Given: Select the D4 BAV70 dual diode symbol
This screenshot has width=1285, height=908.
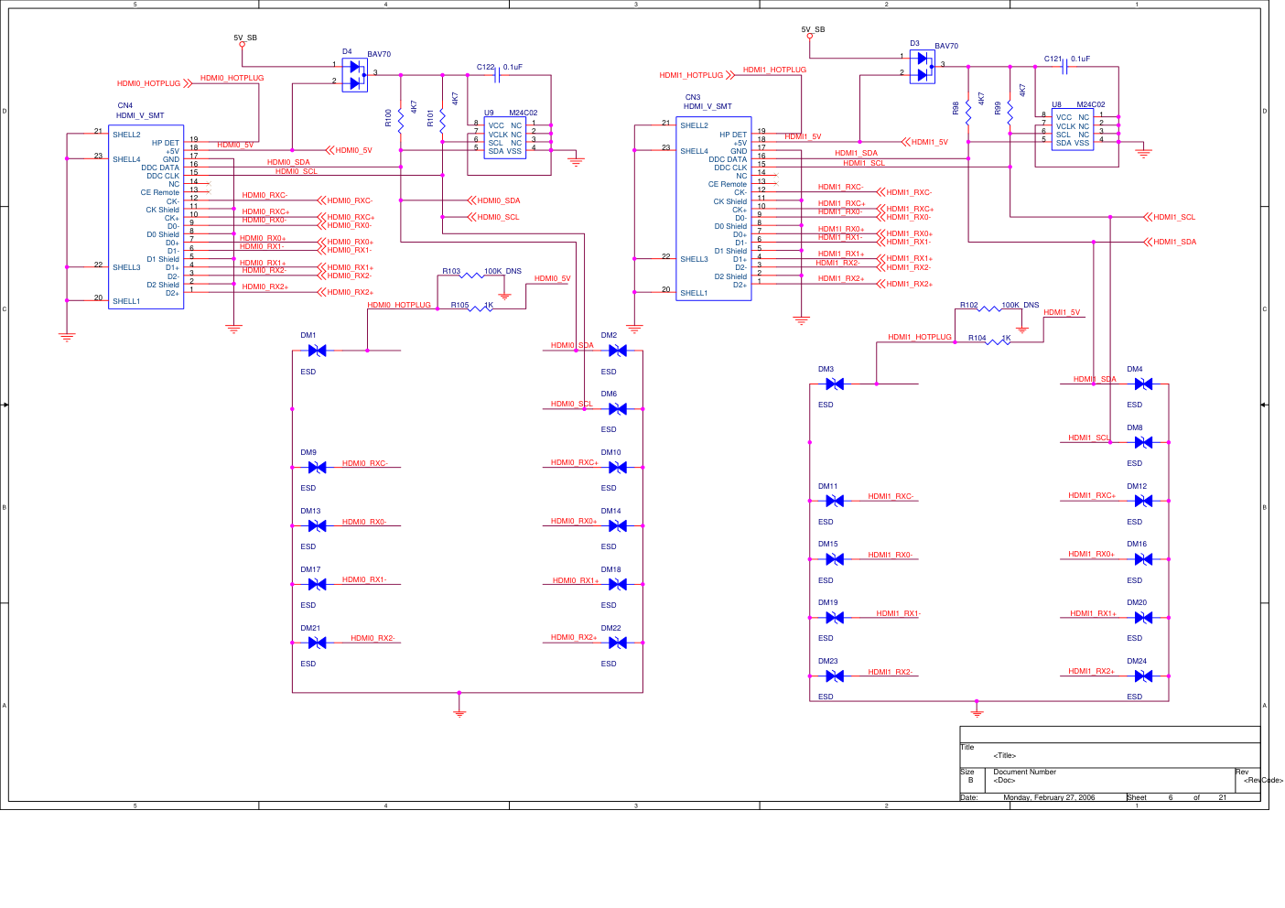Looking at the screenshot, I should 355,75.
